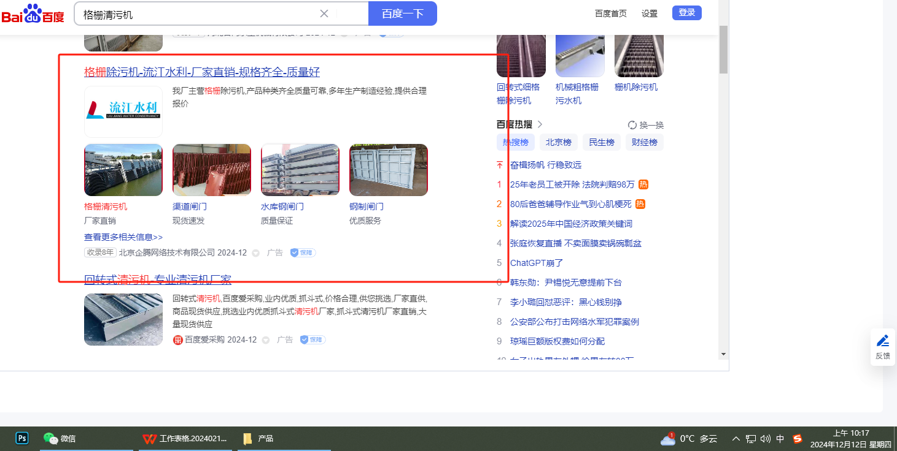Open the 设置 menu
This screenshot has height=451, width=897.
(650, 13)
